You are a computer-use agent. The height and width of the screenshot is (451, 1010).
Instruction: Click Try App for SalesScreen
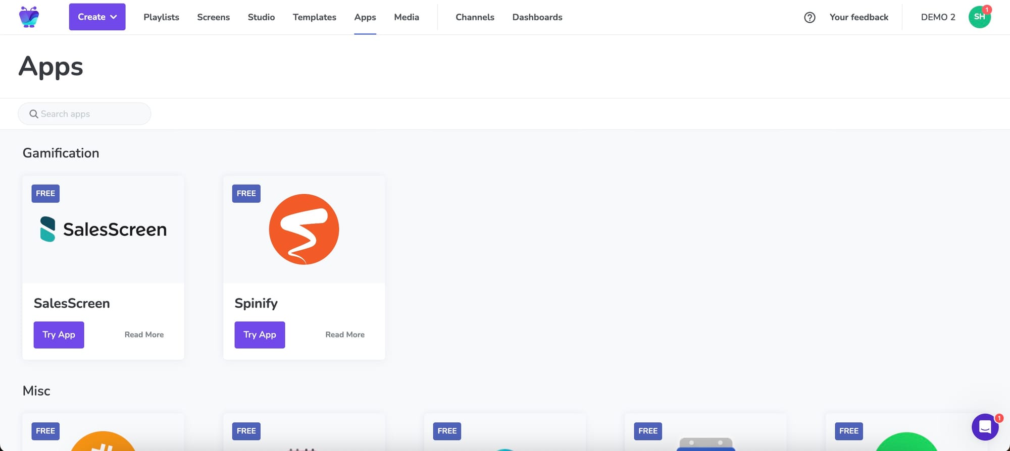59,334
